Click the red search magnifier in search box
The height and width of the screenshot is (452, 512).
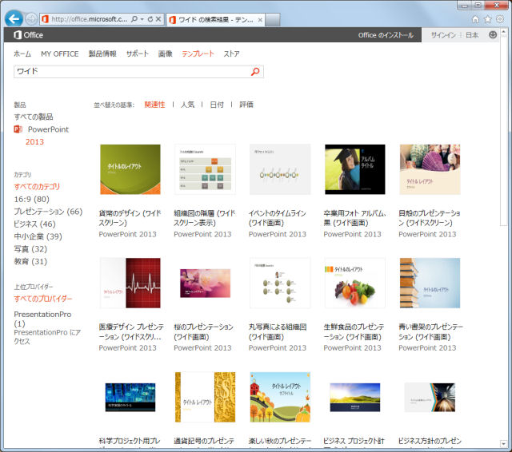click(255, 71)
